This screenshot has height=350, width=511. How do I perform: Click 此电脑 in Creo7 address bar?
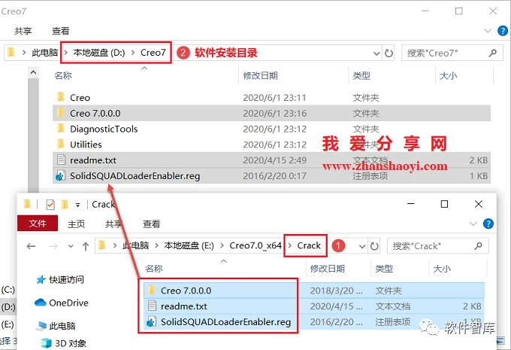(x=44, y=52)
